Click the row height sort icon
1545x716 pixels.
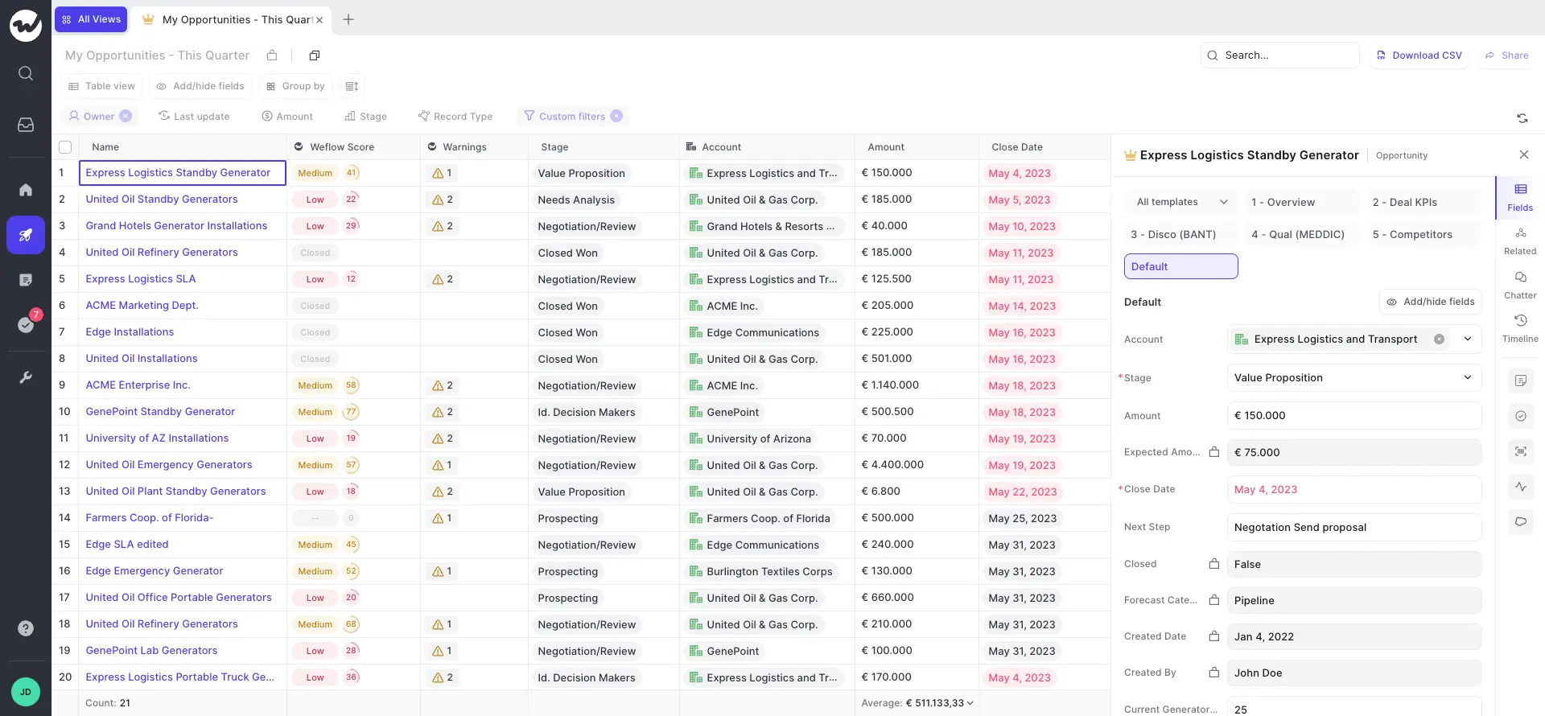352,86
